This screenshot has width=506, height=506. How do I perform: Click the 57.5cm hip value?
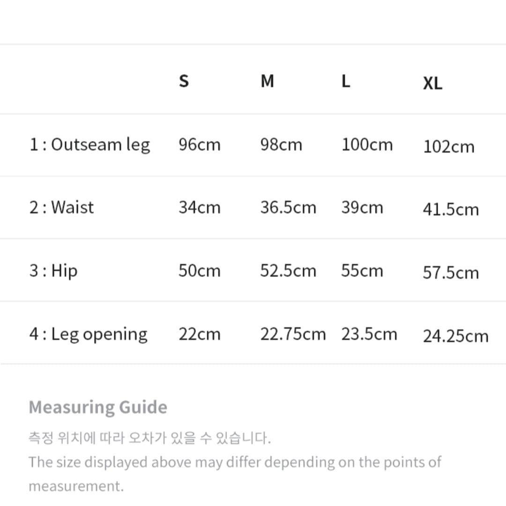pos(450,272)
